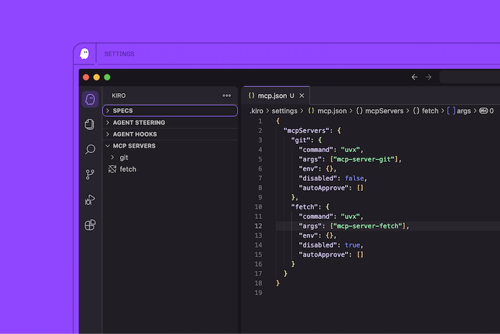Viewport: 500px width, 334px height.
Task: Open the KIRO panel more actions ellipsis
Action: (227, 96)
